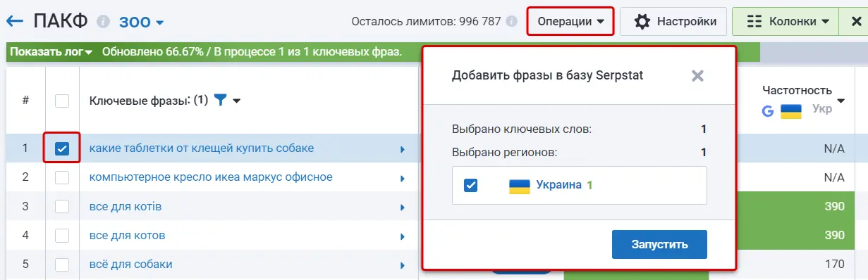Toggle the select-all checkbox in the table header
The image size is (868, 280).
tap(62, 101)
